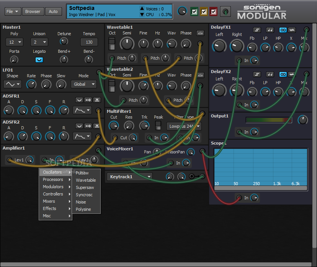Click the output jack of LFO1
The width and height of the screenshot is (317, 267).
point(99,72)
